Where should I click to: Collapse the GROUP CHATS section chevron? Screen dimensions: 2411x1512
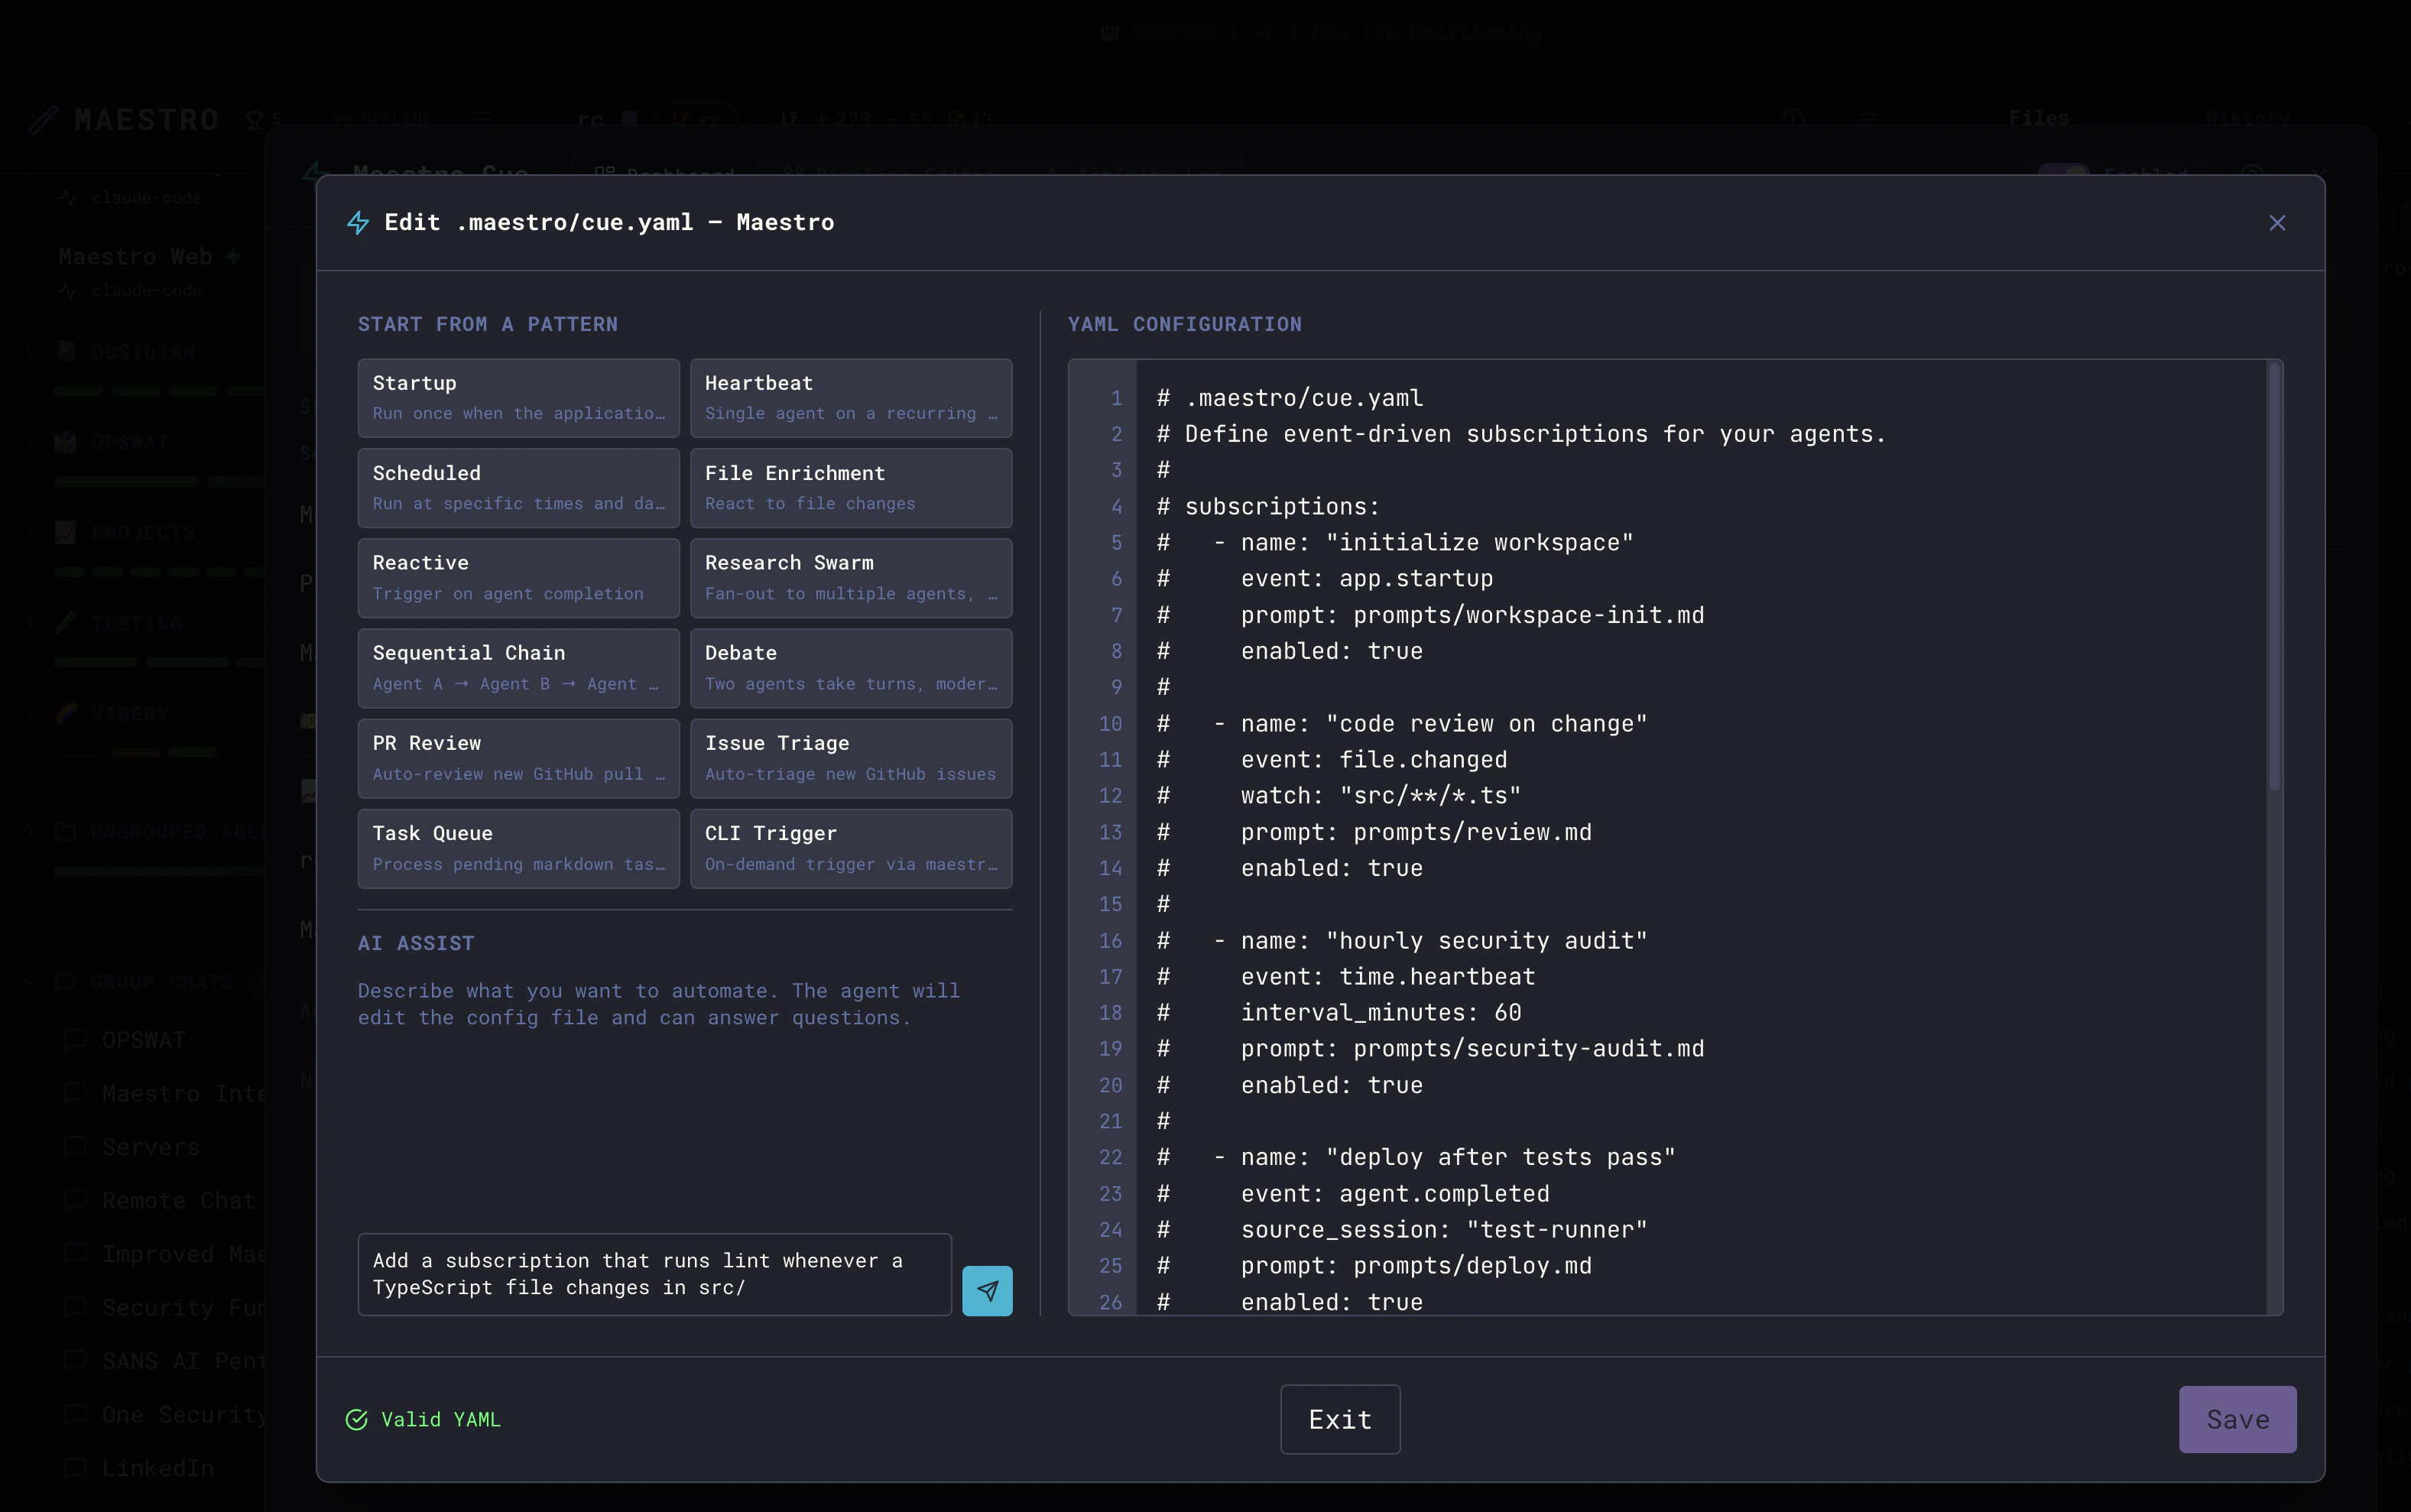pyautogui.click(x=30, y=982)
